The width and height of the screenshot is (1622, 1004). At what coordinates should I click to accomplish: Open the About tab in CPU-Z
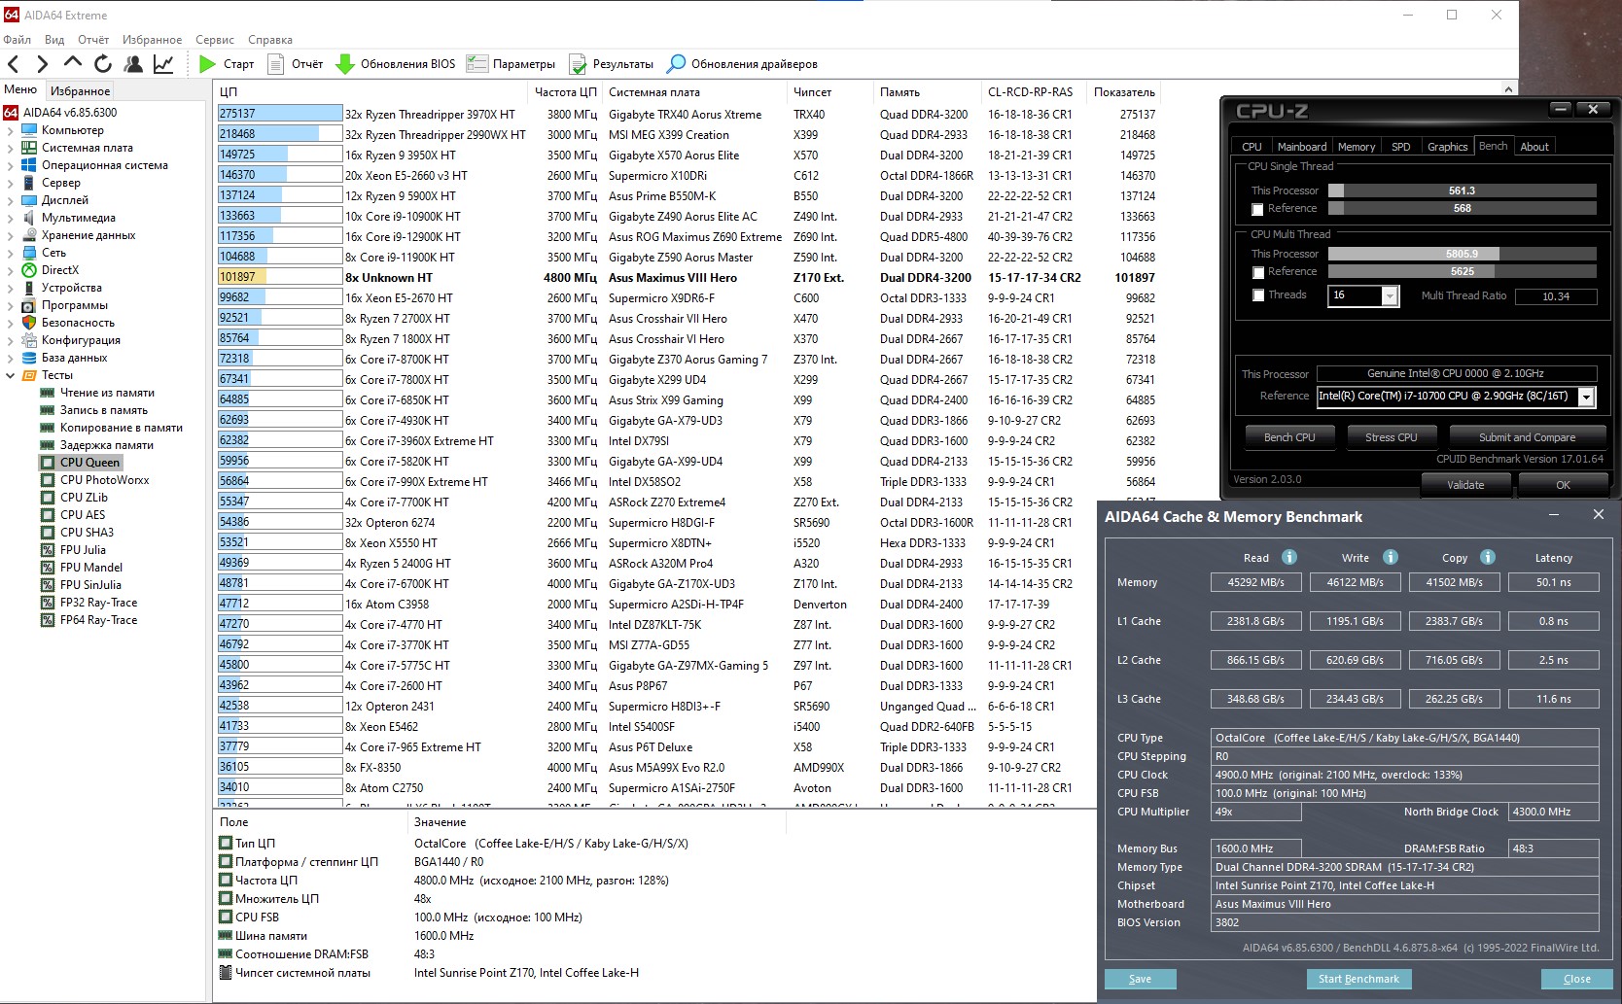coord(1534,147)
